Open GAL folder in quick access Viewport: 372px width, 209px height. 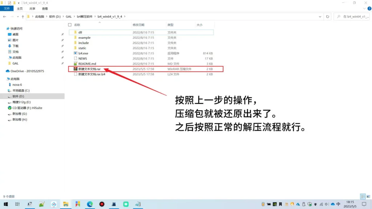15,63
